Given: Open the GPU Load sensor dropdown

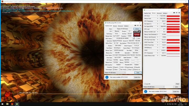Looking at the screenshot, I should tap(157, 29).
